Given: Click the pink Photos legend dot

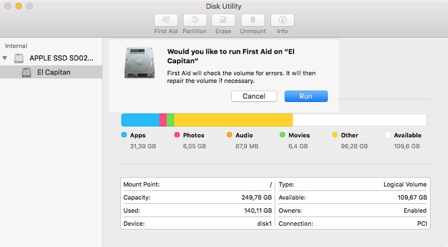Looking at the screenshot, I should click(177, 135).
